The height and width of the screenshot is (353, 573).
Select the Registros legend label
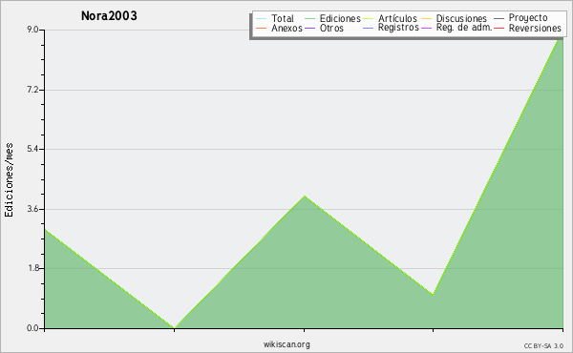[x=398, y=28]
